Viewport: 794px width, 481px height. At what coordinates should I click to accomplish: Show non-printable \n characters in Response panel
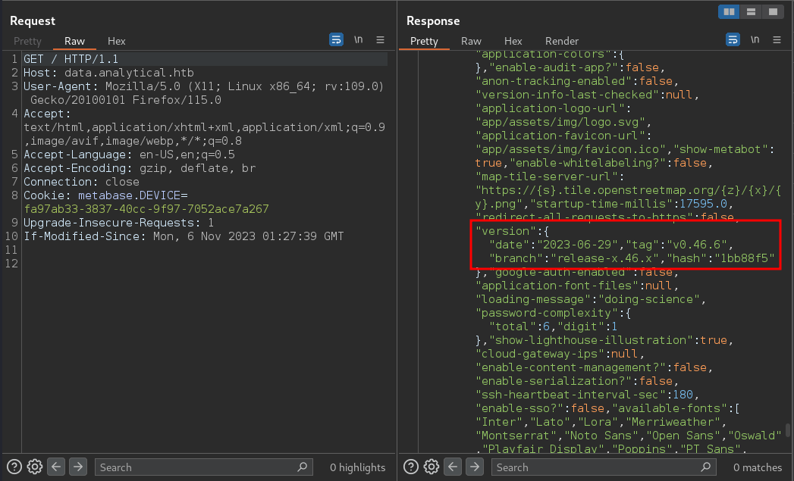tap(755, 39)
